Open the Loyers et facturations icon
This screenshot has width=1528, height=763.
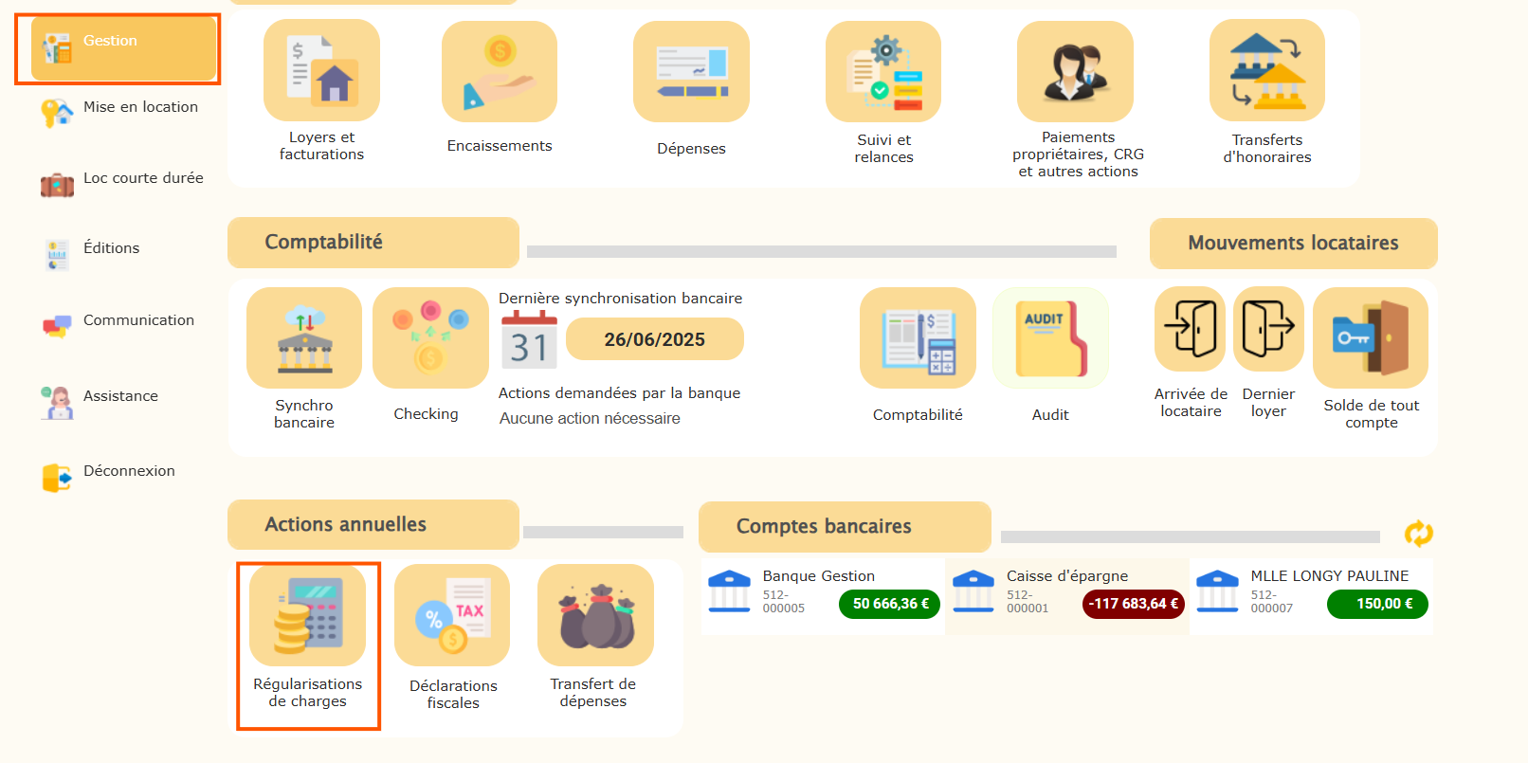[x=321, y=71]
